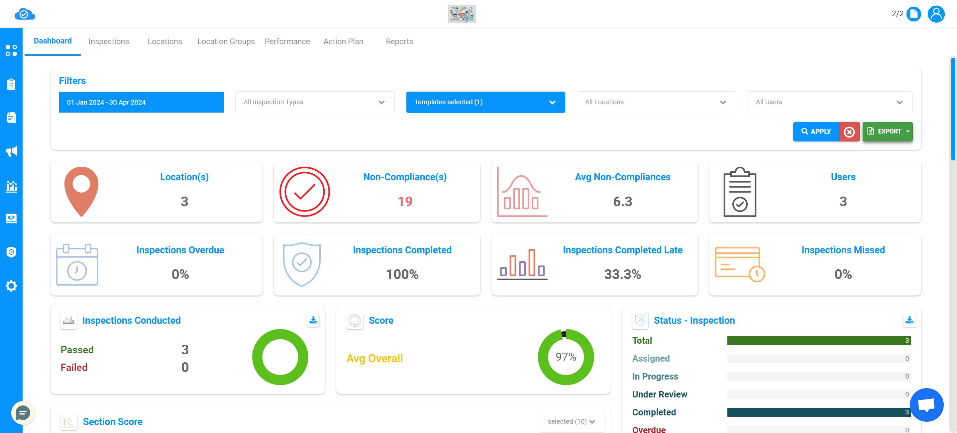Open the selected (10) section dropdown
The image size is (957, 433).
[x=572, y=421]
